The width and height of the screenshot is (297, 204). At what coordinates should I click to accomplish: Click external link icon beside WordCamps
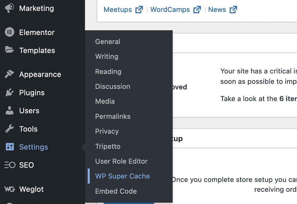[197, 9]
